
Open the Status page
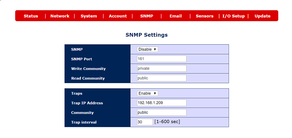click(x=31, y=16)
